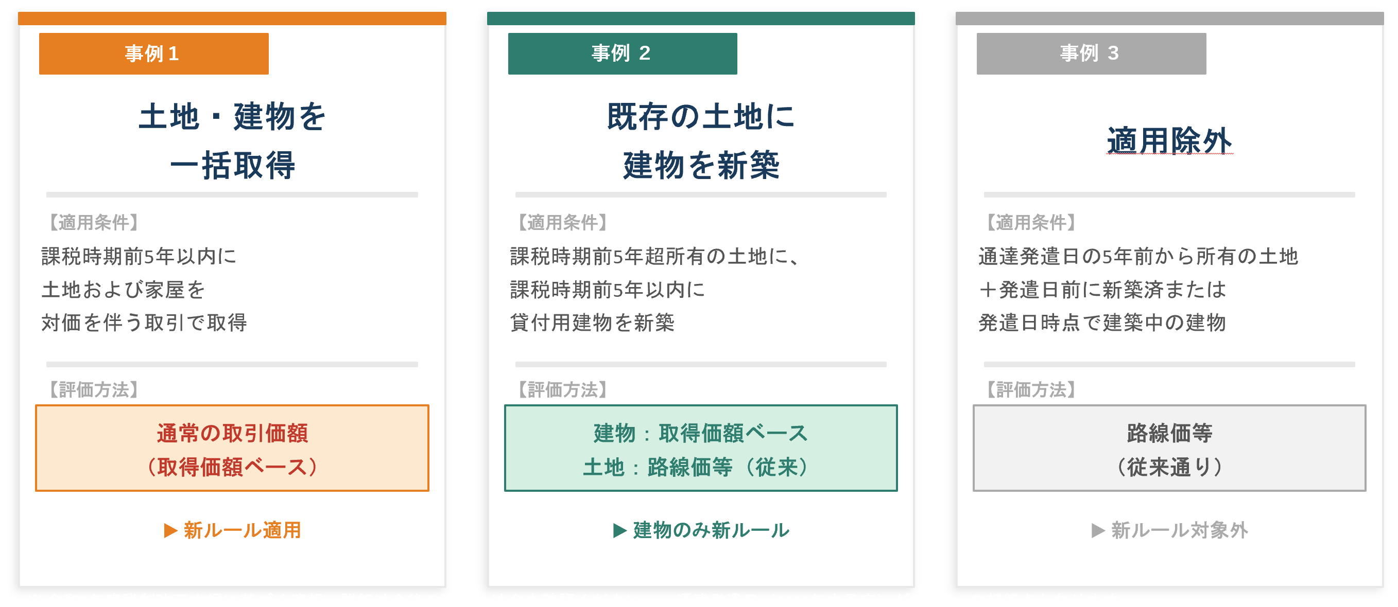Screen dimensions: 1398x607
Task: Select the gray 事例 3 label
Action: click(1091, 53)
